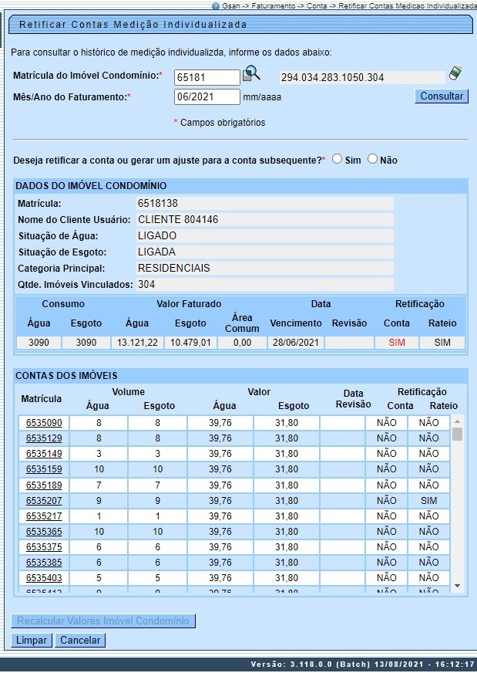This screenshot has width=477, height=673.
Task: Click the magnifier search icon beside Matrícula field
Action: pos(252,74)
